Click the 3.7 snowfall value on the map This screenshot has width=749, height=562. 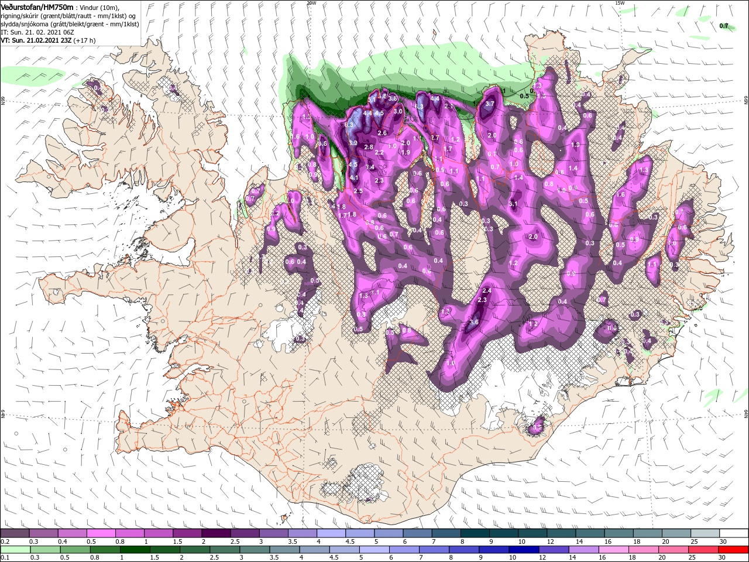coord(490,104)
